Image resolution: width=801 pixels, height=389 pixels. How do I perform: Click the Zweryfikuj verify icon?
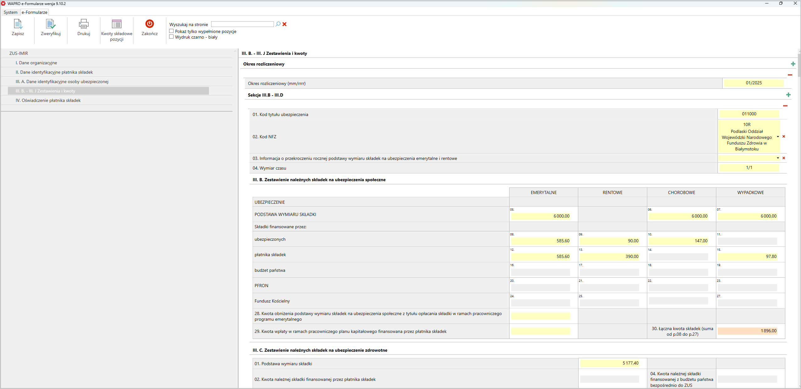51,24
